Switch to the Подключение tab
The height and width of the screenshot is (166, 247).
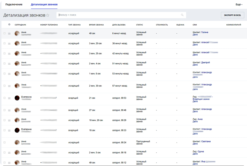point(14,5)
